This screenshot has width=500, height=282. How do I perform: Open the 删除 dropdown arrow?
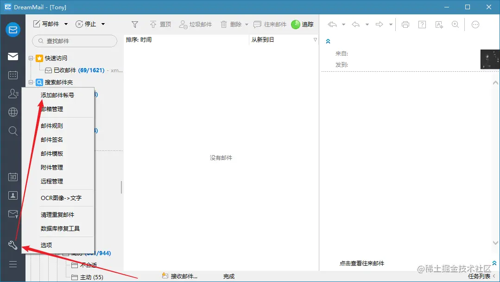247,25
